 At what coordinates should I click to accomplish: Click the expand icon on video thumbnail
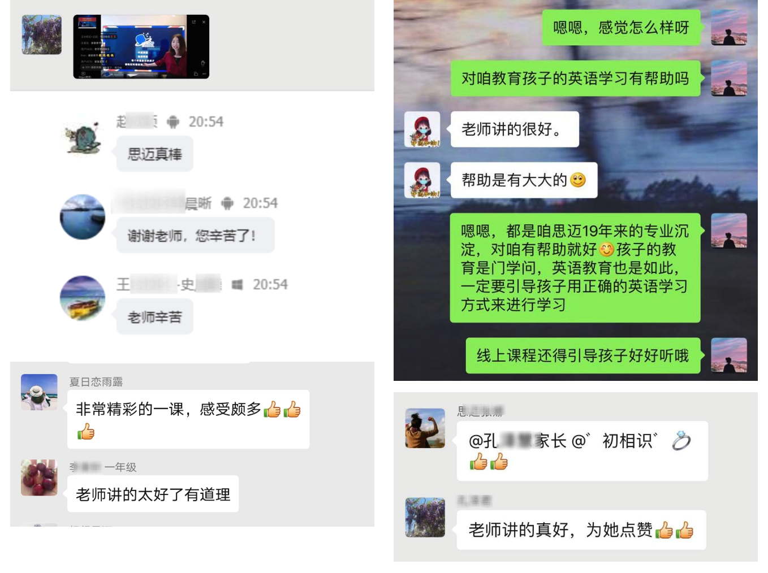(x=193, y=22)
